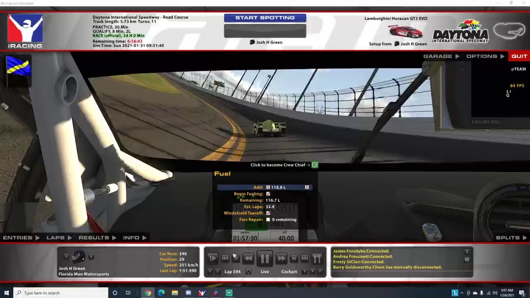Expand the ENTRIES panel
The width and height of the screenshot is (530, 298).
tap(21, 238)
